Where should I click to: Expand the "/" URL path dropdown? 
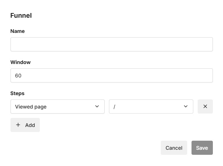tap(151, 106)
